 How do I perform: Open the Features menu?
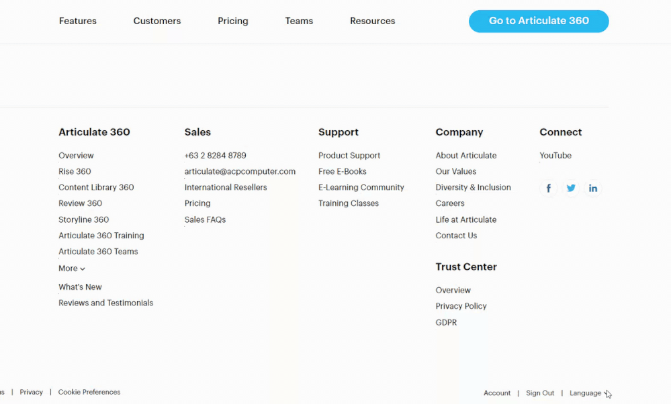(78, 21)
